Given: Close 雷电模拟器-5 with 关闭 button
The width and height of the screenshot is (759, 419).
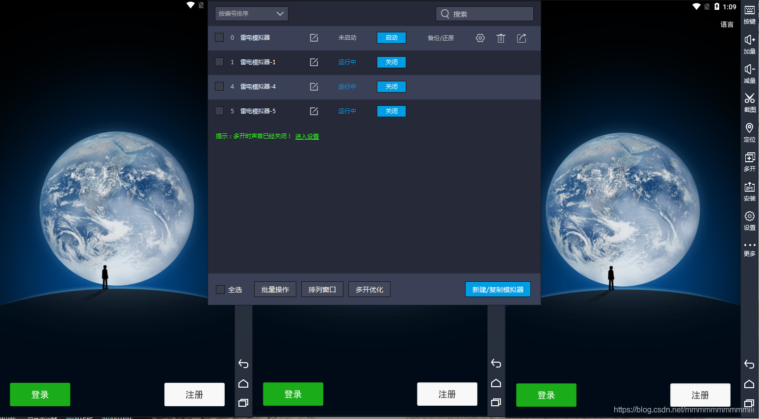Looking at the screenshot, I should click(x=392, y=111).
